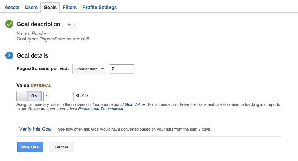
Task: Switch to the Users tab
Action: coord(32,7)
